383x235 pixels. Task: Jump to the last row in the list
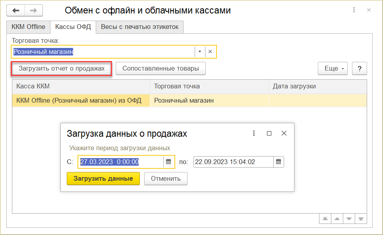[361, 219]
